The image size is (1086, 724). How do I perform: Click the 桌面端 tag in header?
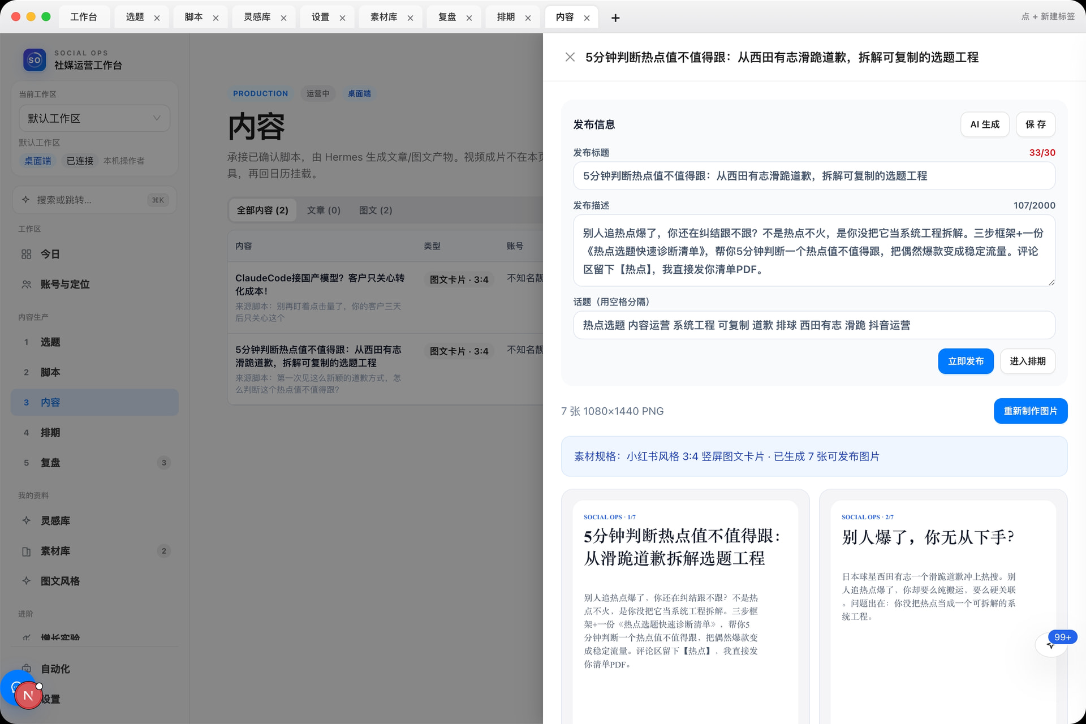tap(359, 93)
